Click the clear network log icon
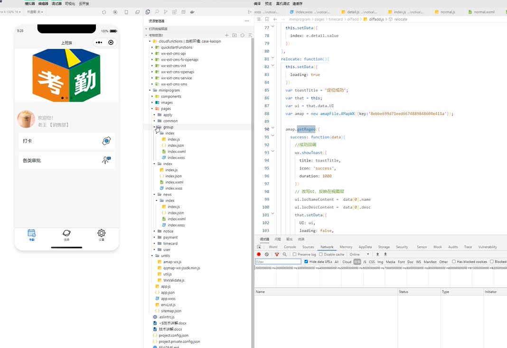The image size is (507, 348). [x=267, y=255]
